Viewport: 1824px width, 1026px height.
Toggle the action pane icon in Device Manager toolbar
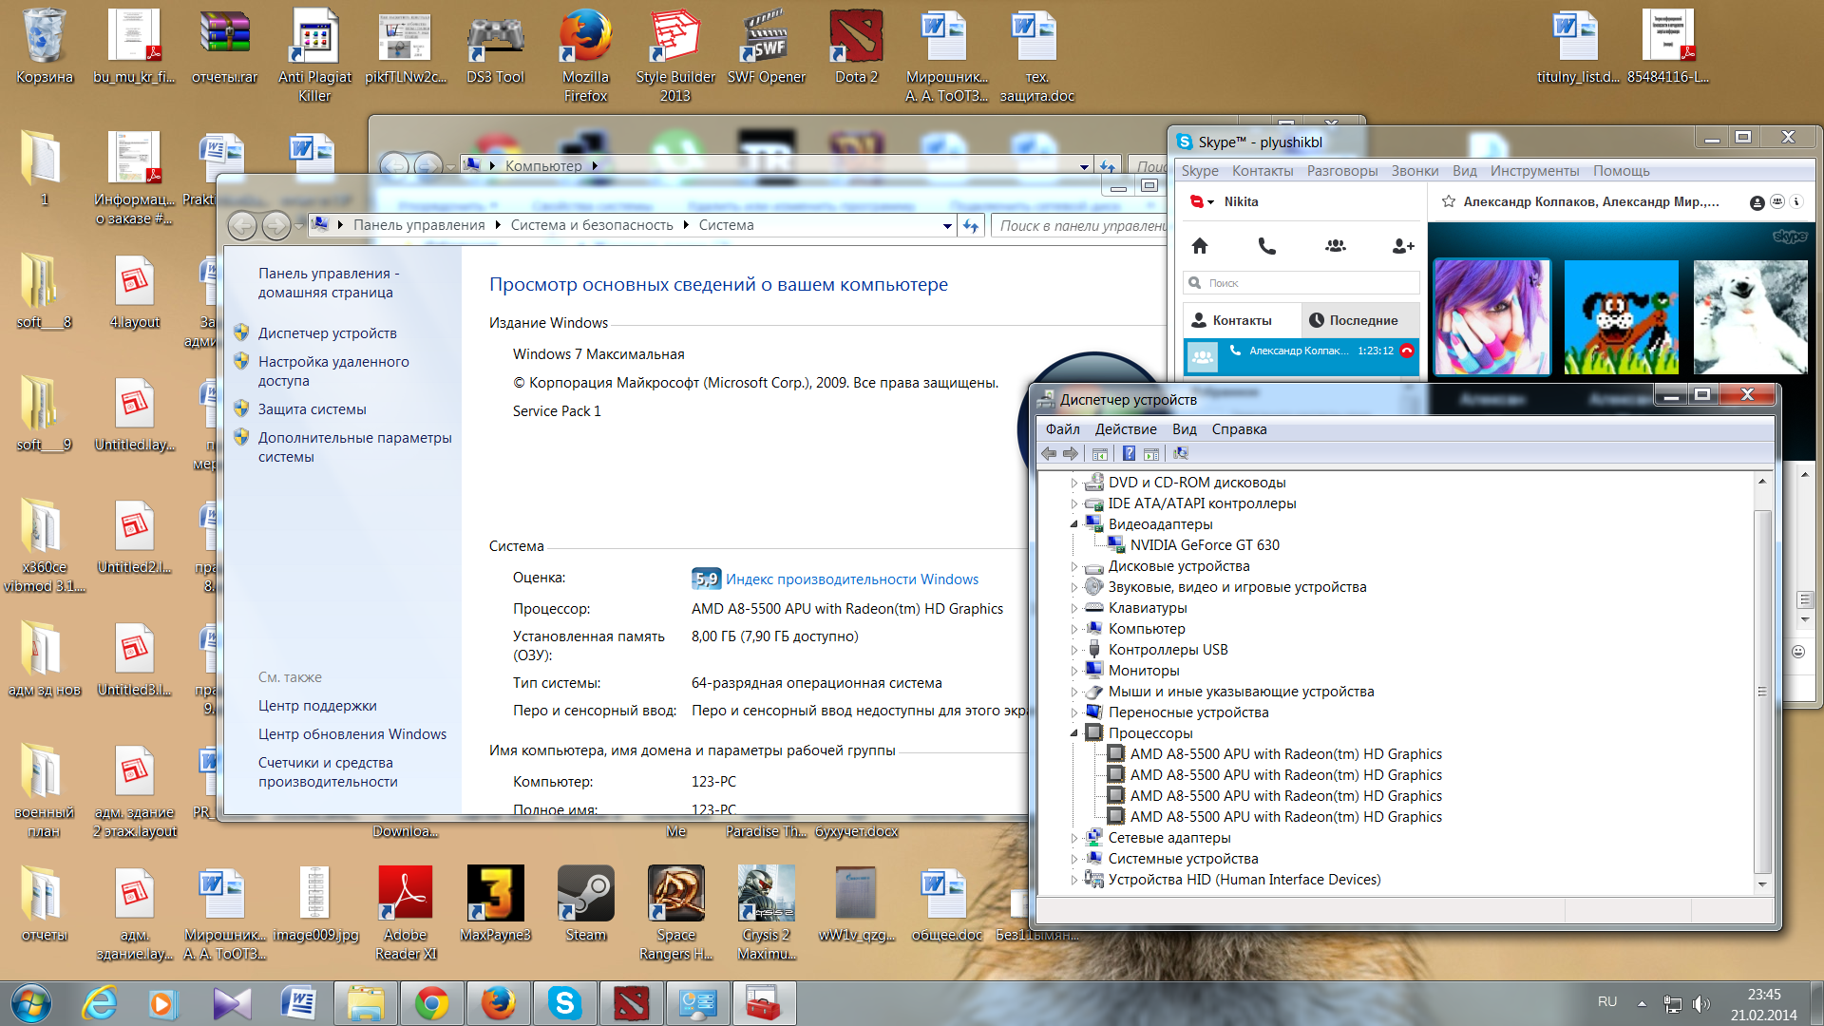1151,454
